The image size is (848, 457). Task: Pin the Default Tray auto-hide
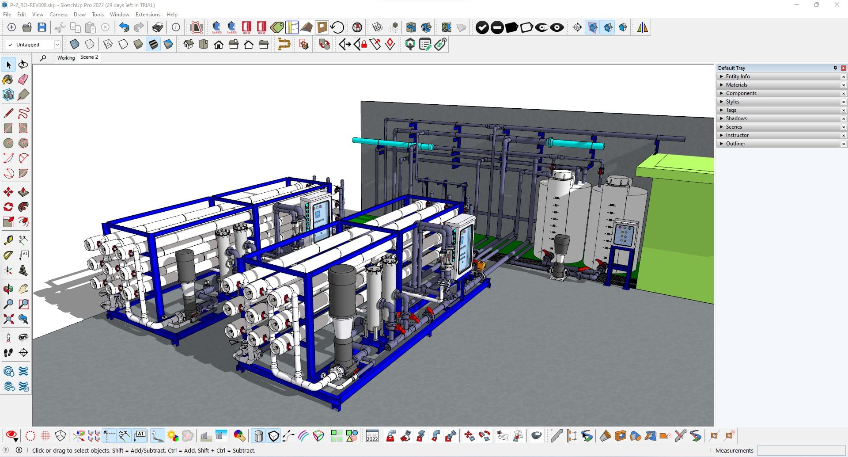tap(835, 68)
